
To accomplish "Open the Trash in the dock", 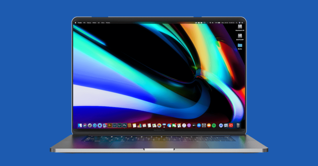I will click(238, 125).
